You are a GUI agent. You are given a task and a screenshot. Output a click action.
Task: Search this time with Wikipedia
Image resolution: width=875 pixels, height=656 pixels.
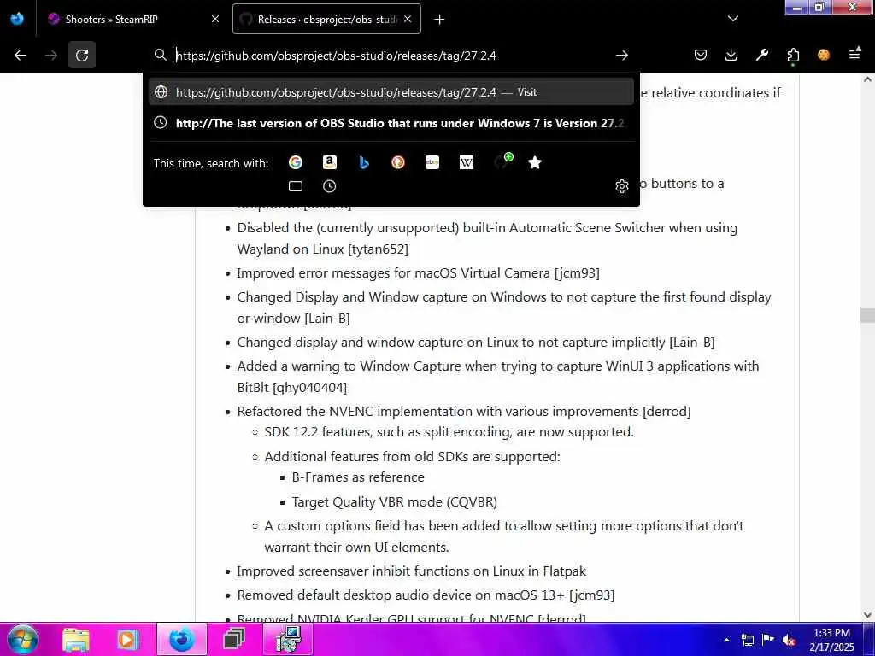click(x=467, y=162)
